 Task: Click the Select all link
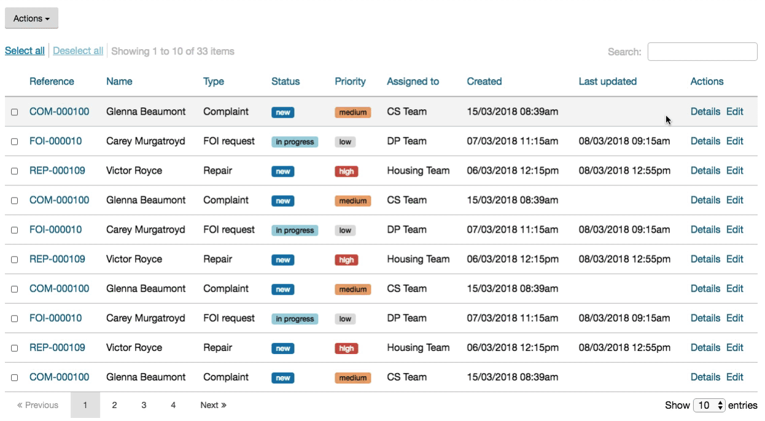pos(25,51)
